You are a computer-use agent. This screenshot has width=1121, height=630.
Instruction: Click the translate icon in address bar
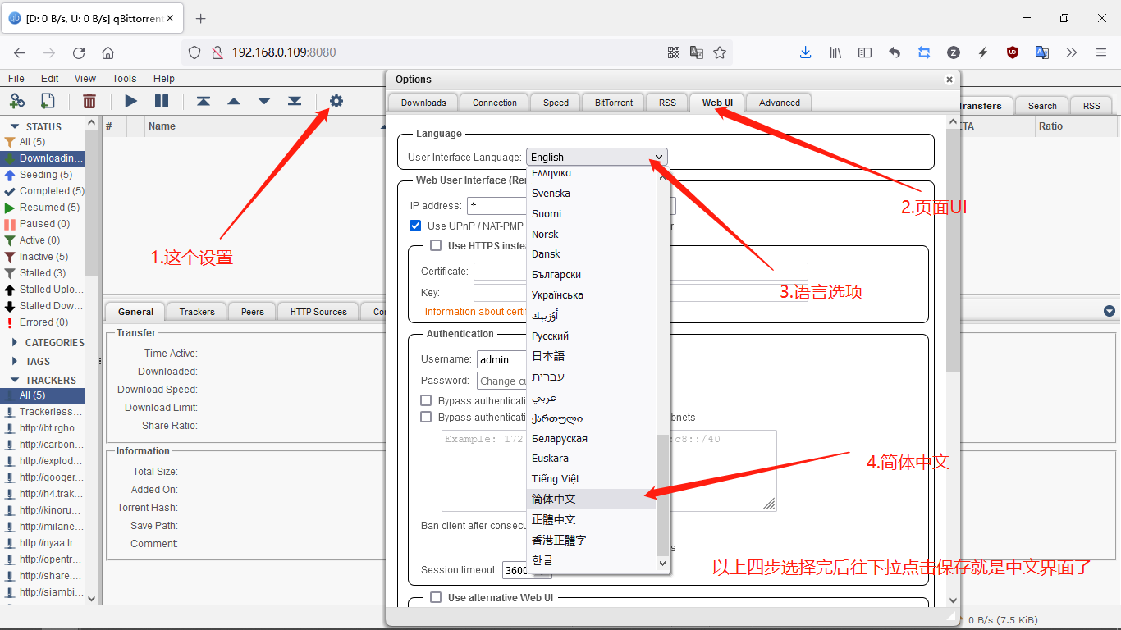(697, 52)
